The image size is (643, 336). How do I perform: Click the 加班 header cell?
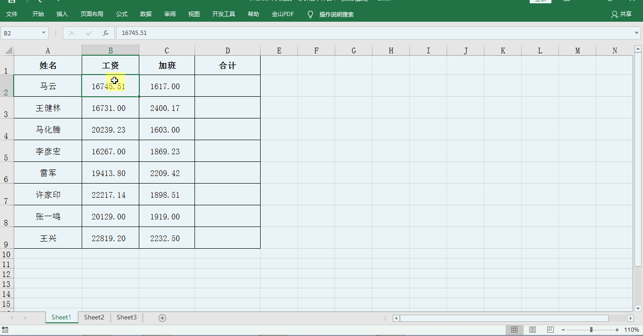[x=167, y=65]
